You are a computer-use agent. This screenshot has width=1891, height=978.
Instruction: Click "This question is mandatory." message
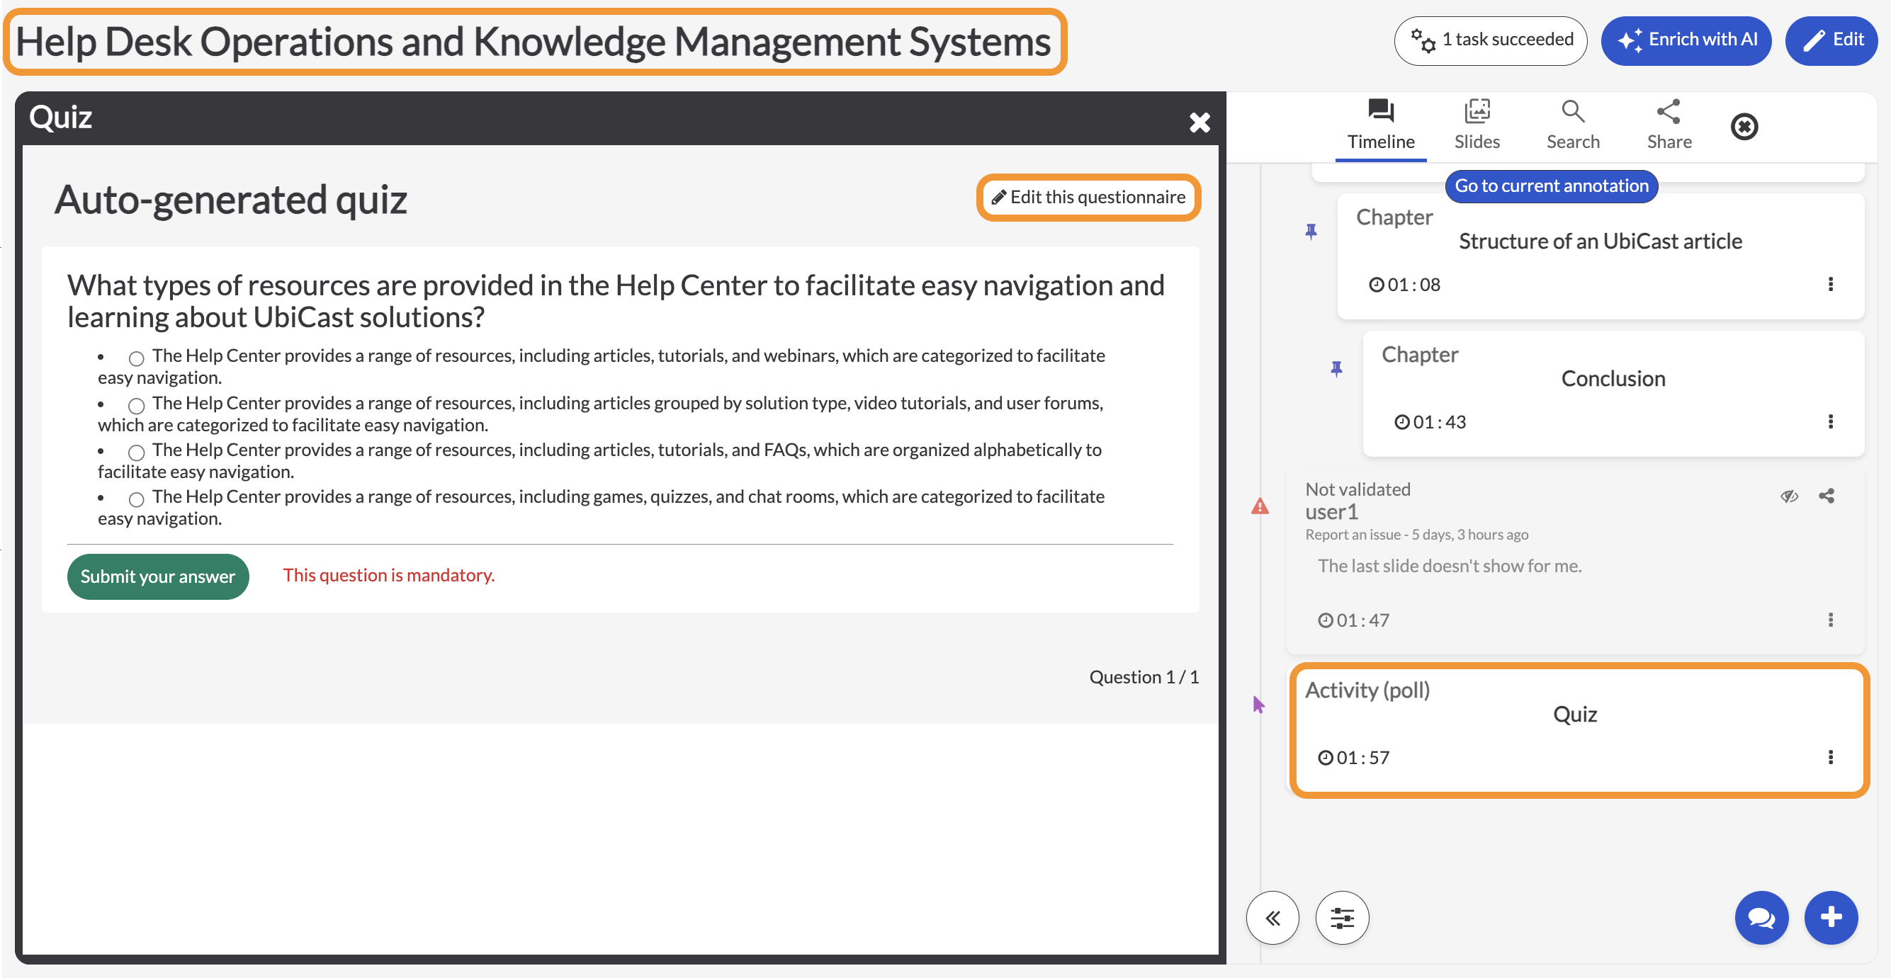[388, 575]
